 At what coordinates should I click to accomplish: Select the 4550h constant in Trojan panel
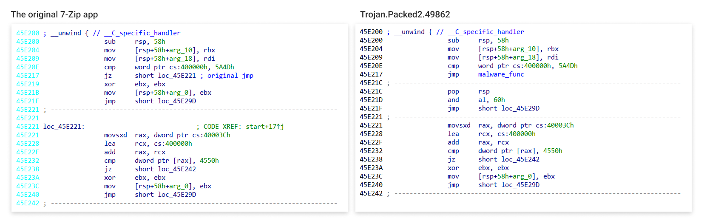[x=553, y=151]
